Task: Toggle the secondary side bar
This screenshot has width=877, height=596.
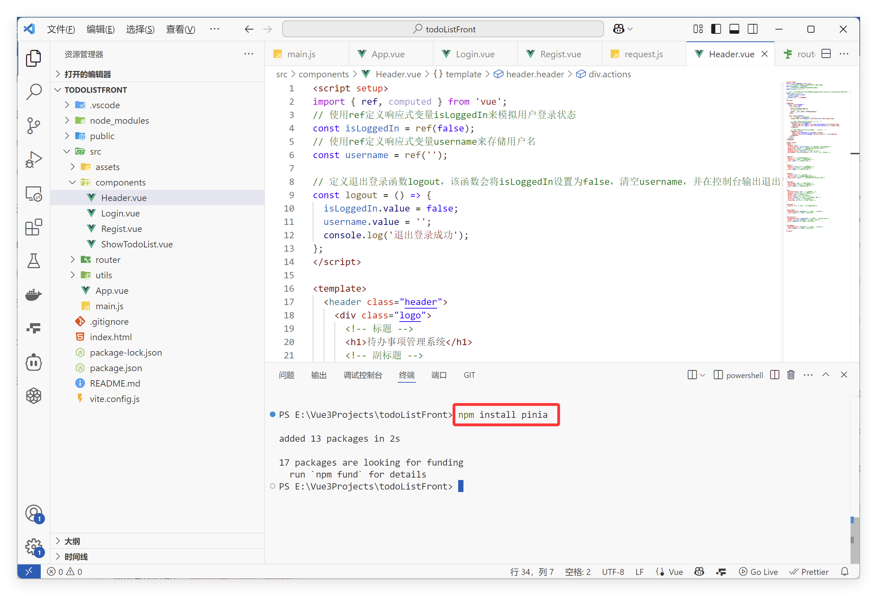Action: coord(753,29)
